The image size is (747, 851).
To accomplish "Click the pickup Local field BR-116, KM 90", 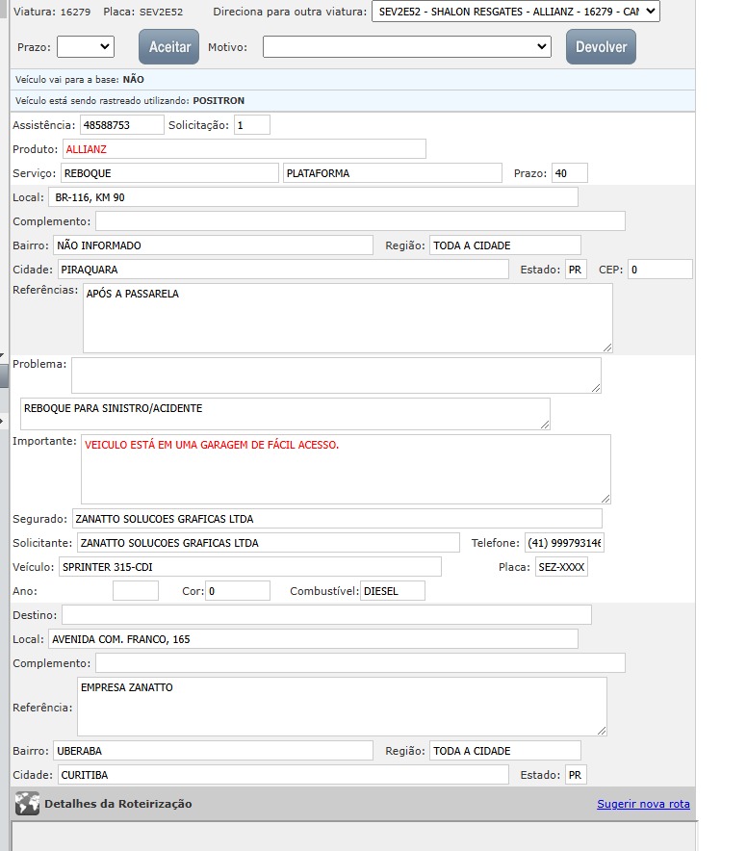I will coord(313,197).
